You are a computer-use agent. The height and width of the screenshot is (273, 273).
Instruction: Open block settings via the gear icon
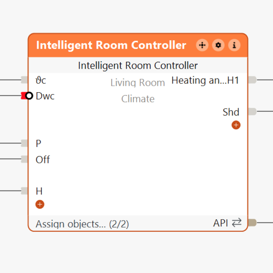pos(218,45)
